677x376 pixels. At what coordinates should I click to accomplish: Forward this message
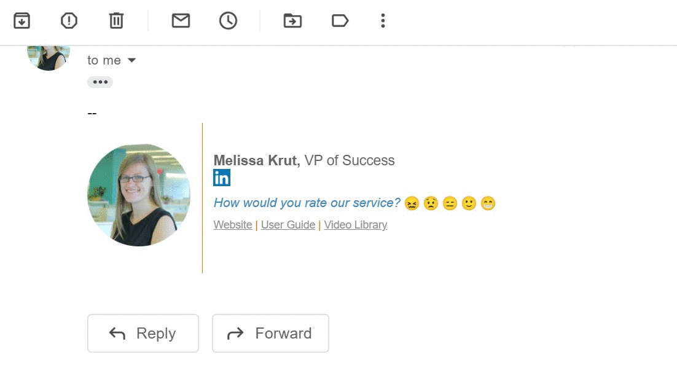[x=270, y=333]
